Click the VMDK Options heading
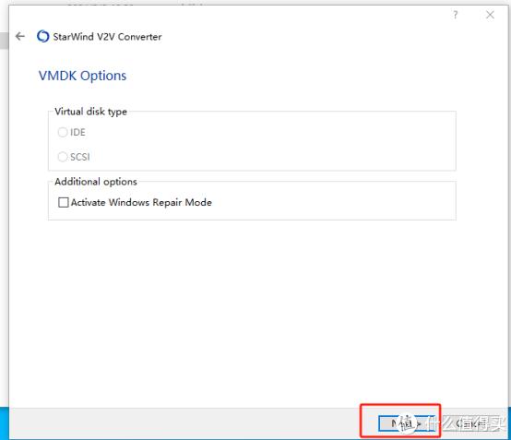Image resolution: width=511 pixels, height=440 pixels. [82, 76]
